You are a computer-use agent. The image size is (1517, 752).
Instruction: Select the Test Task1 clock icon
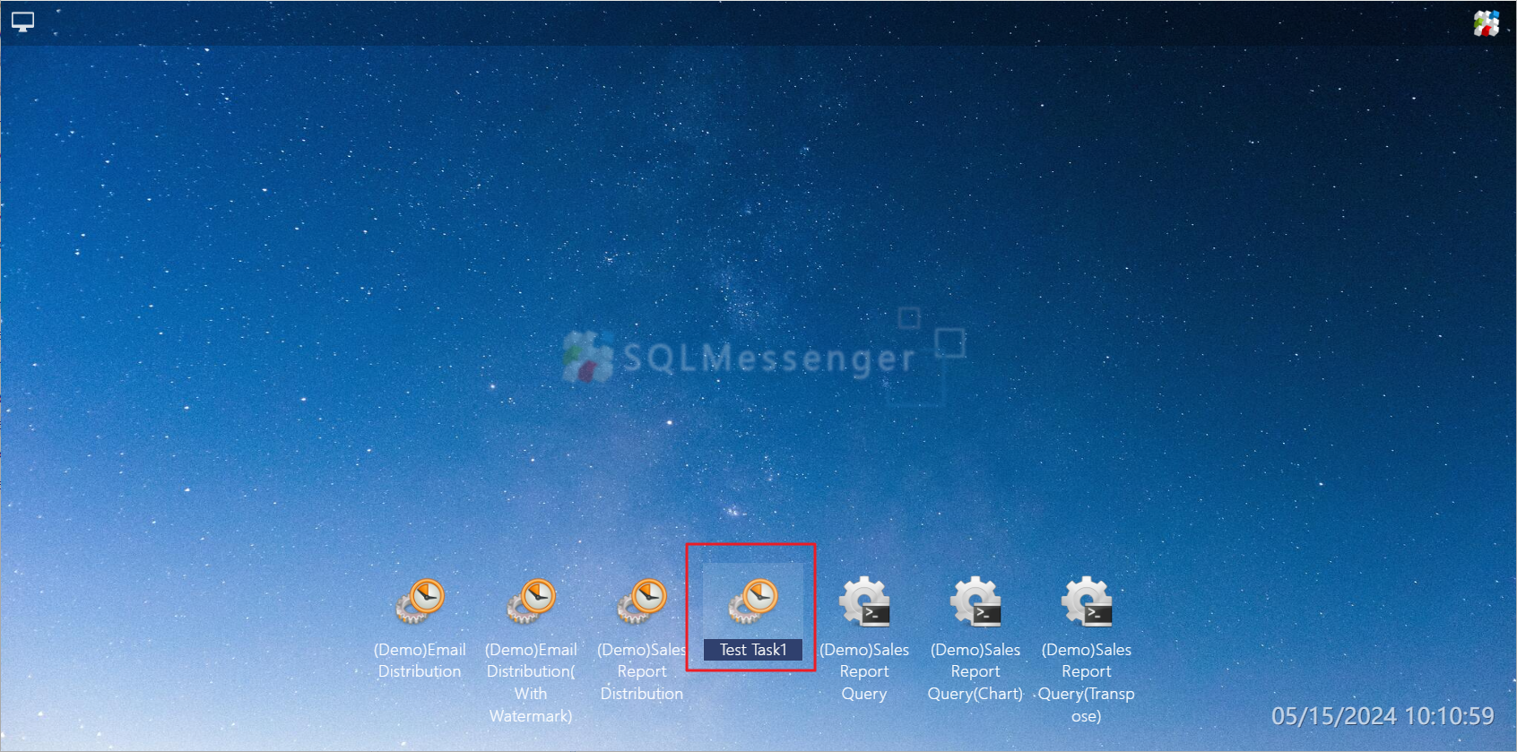pyautogui.click(x=753, y=601)
